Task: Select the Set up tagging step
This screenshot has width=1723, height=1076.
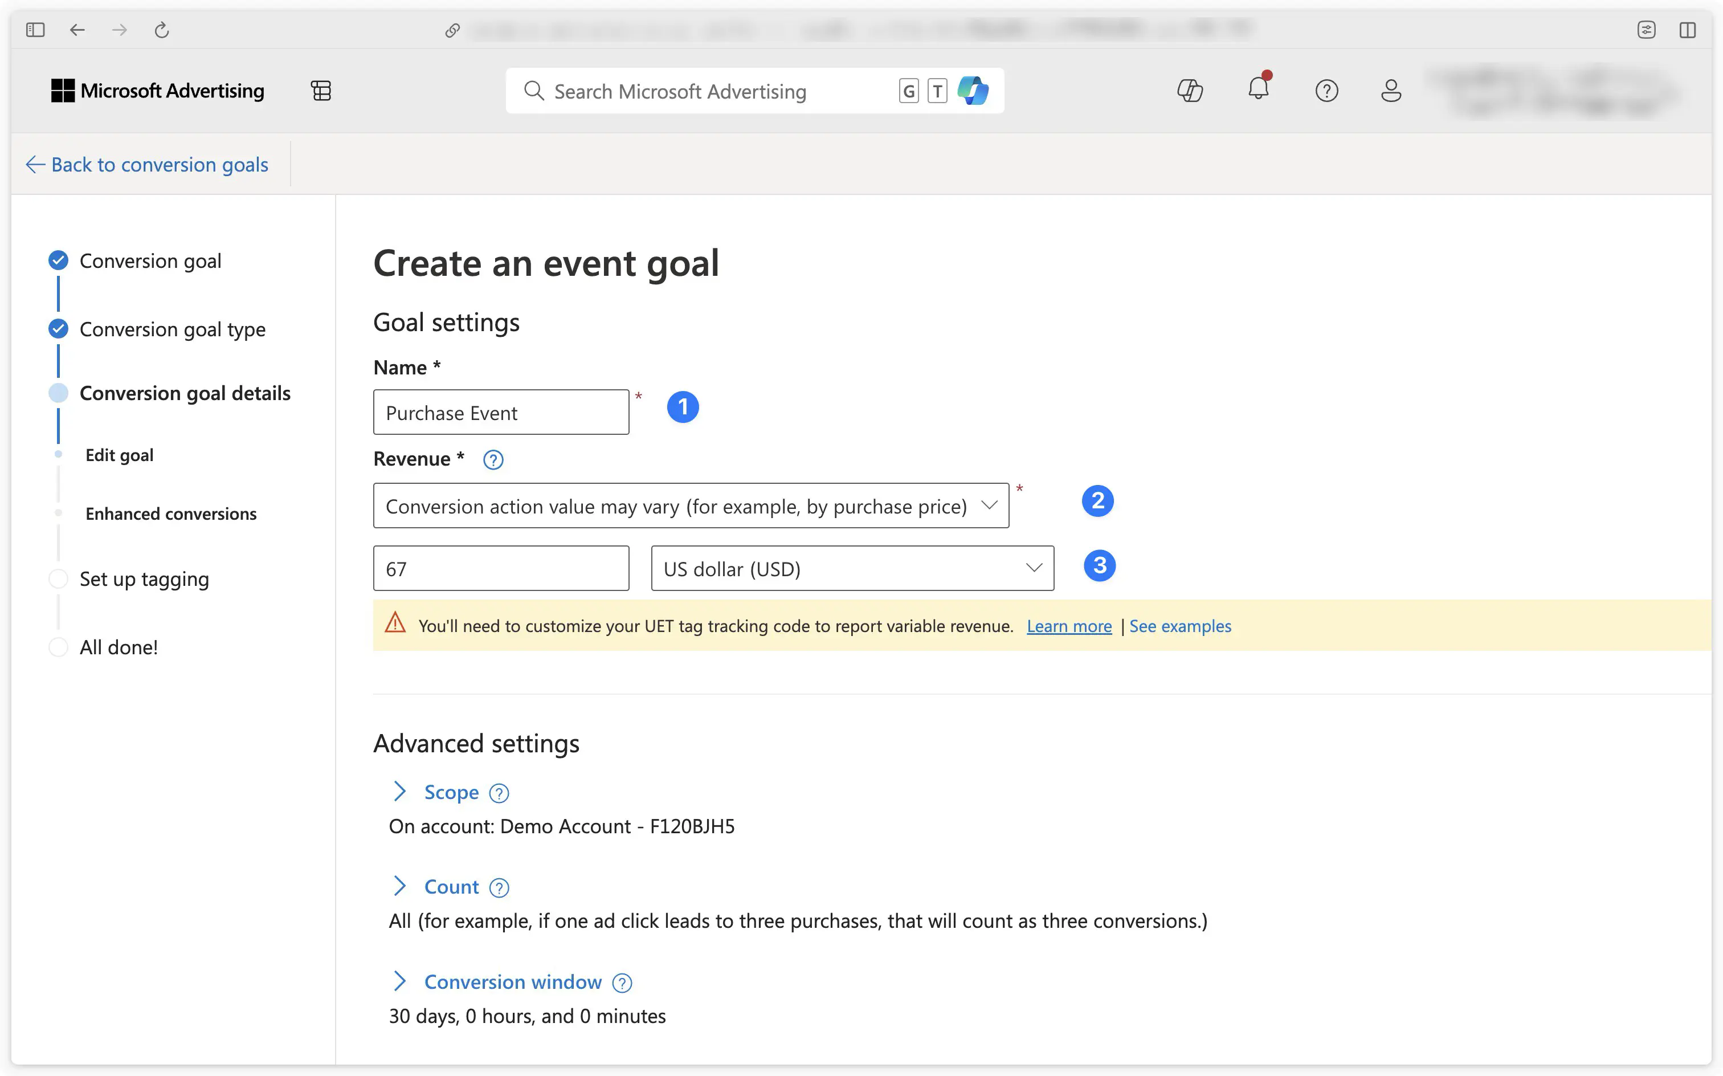Action: point(129,578)
